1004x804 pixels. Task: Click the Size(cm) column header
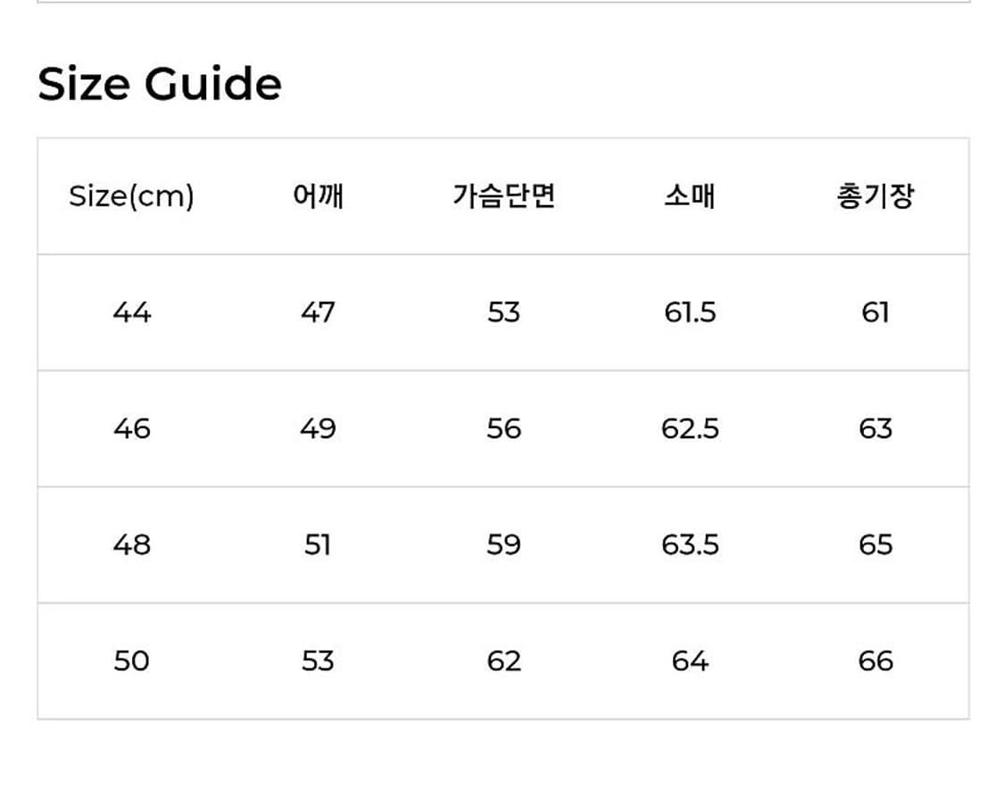pyautogui.click(x=131, y=196)
